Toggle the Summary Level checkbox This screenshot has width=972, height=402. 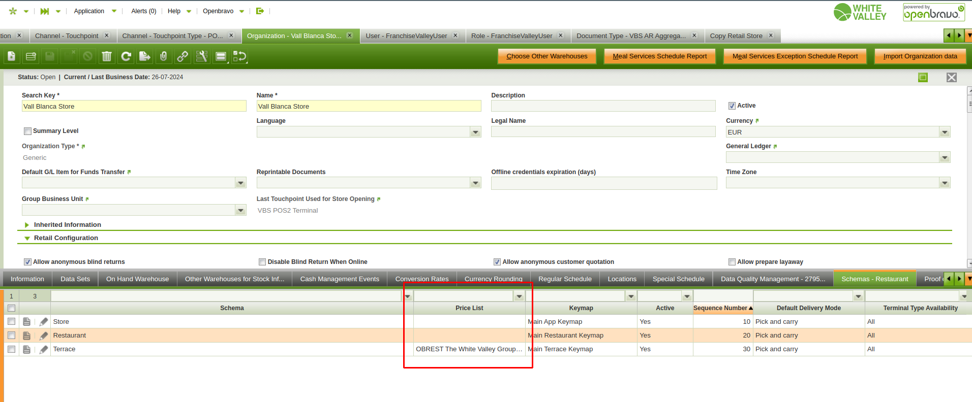click(28, 131)
